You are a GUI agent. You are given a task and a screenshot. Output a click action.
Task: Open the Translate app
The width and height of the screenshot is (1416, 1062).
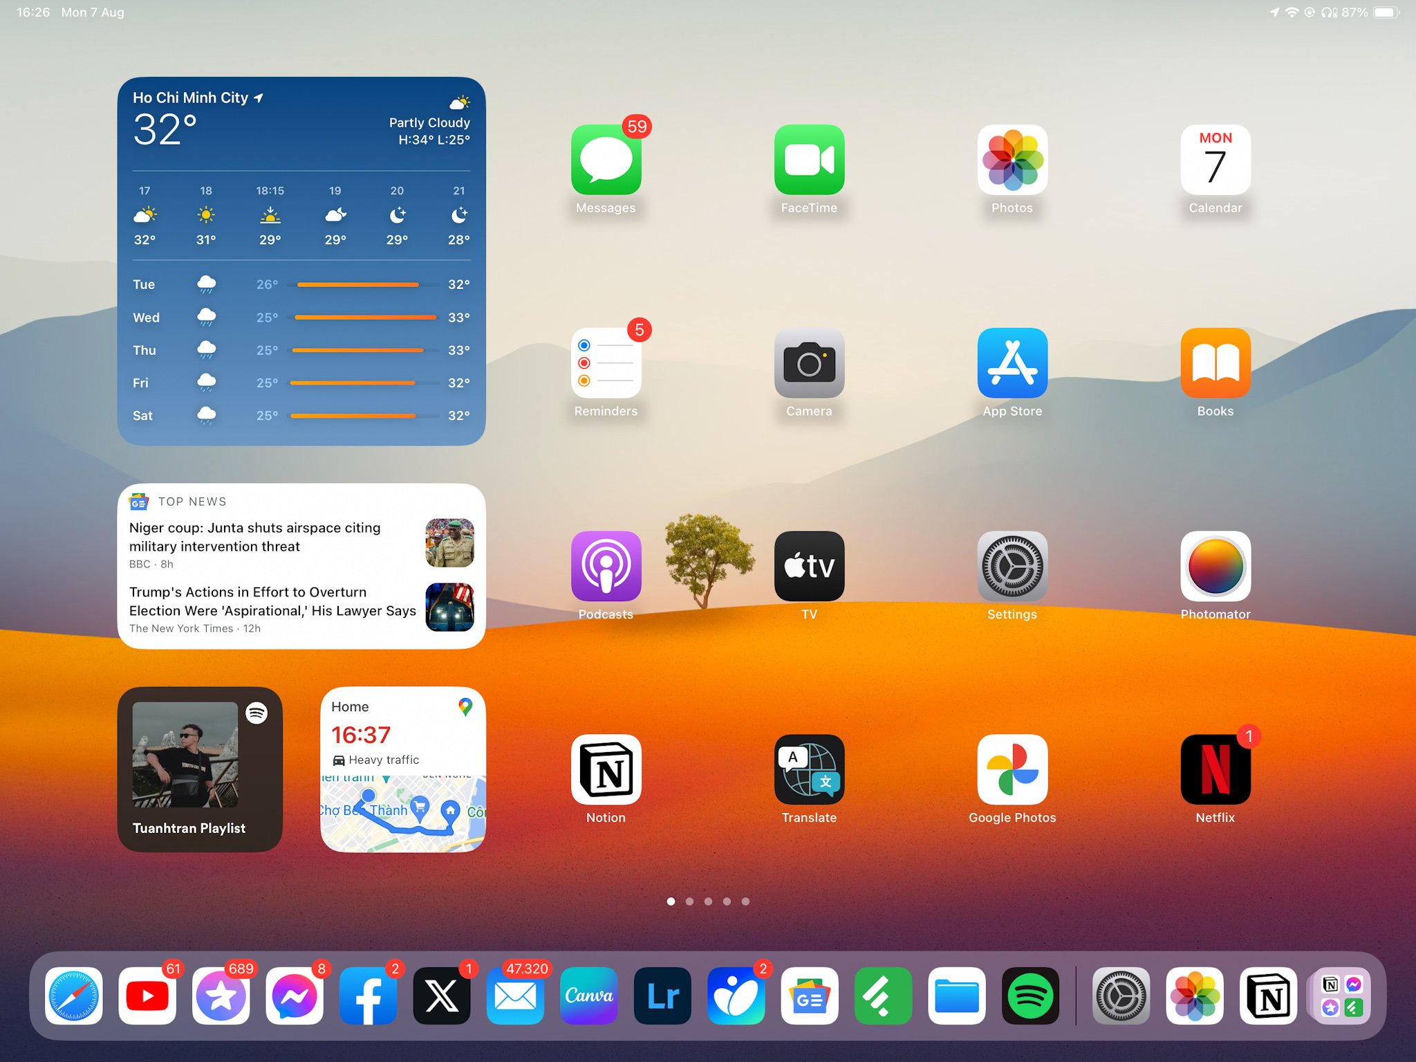[809, 769]
